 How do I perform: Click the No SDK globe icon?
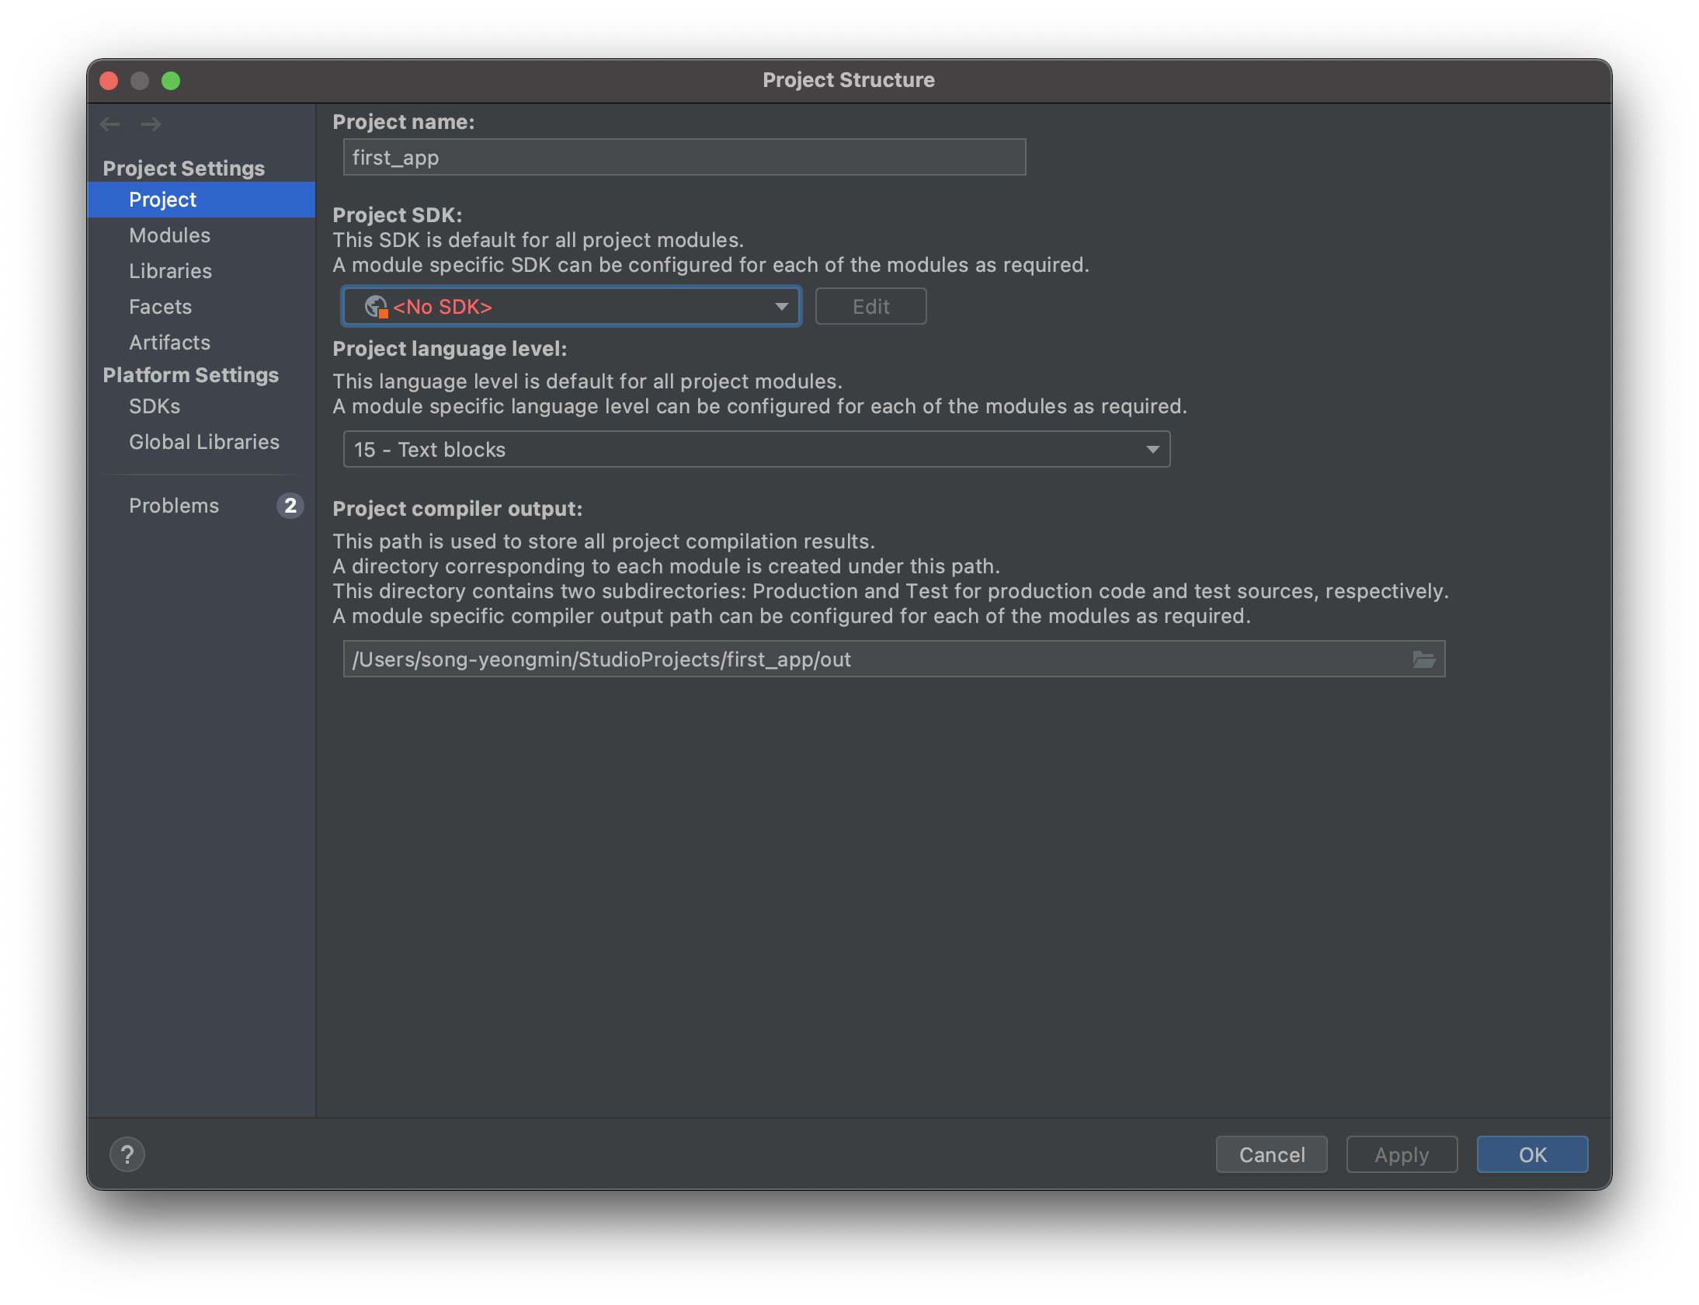(x=376, y=307)
